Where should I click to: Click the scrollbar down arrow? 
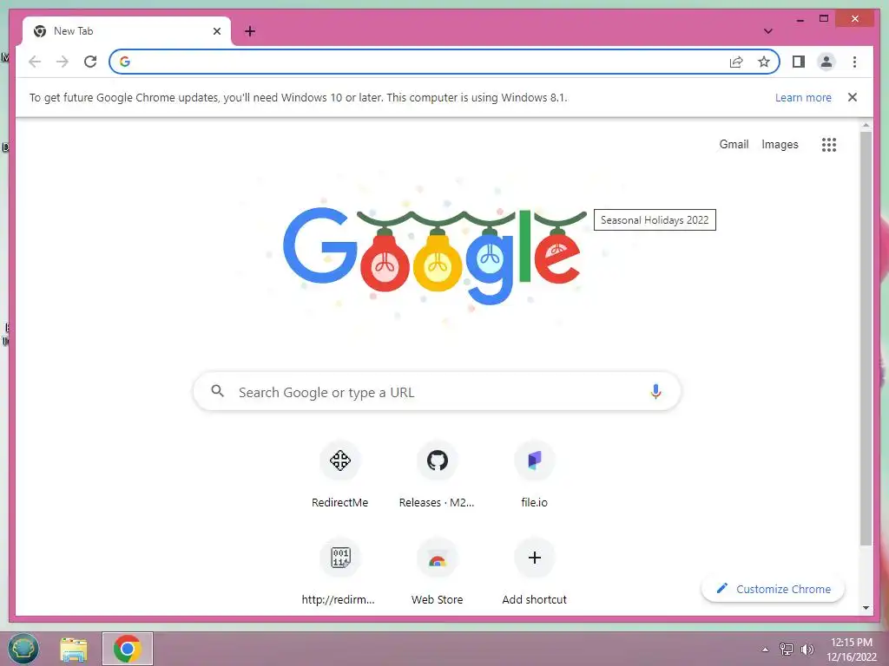(866, 608)
